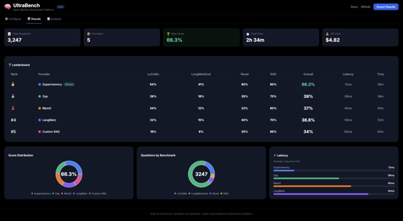Switch to the Results tab
Viewport: 403px width, 221px height.
click(34, 19)
